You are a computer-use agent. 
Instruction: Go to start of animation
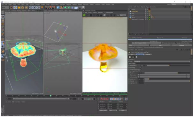click(x=79, y=99)
